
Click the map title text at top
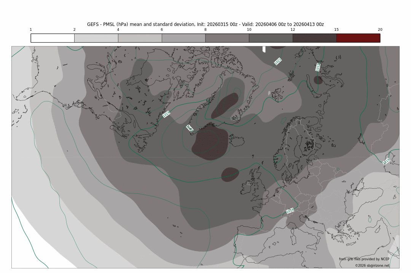tap(205, 24)
